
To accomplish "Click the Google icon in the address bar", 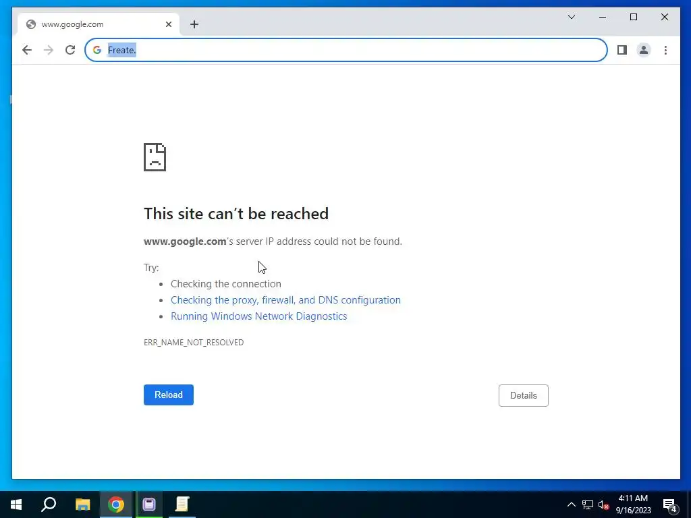I will [x=97, y=50].
